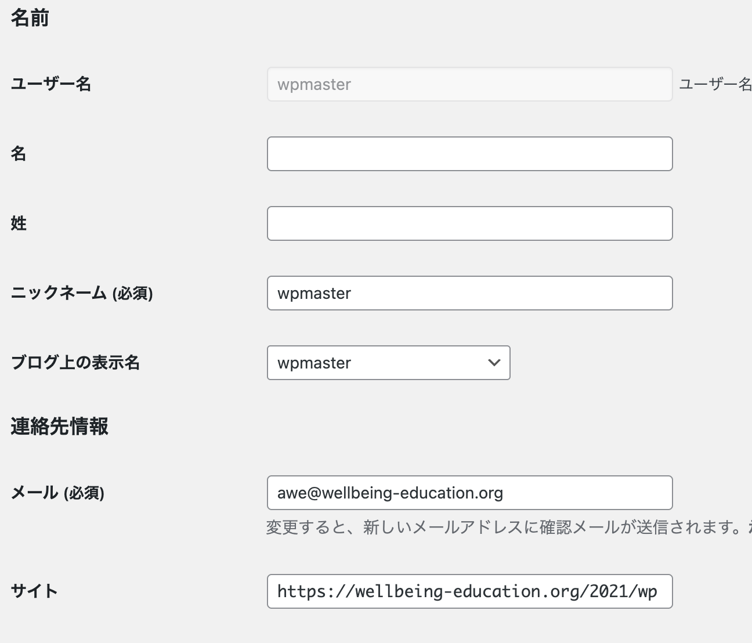Screen dimensions: 752x643
Task: Select the ニックネーム nickname text box
Action: (469, 293)
